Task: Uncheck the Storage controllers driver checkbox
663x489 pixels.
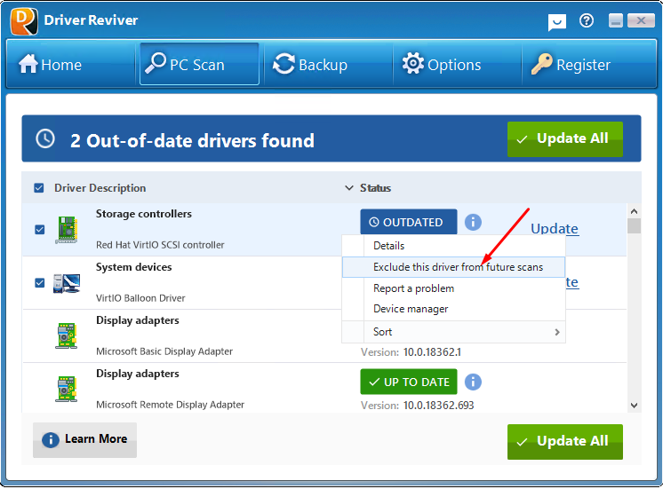Action: point(40,229)
